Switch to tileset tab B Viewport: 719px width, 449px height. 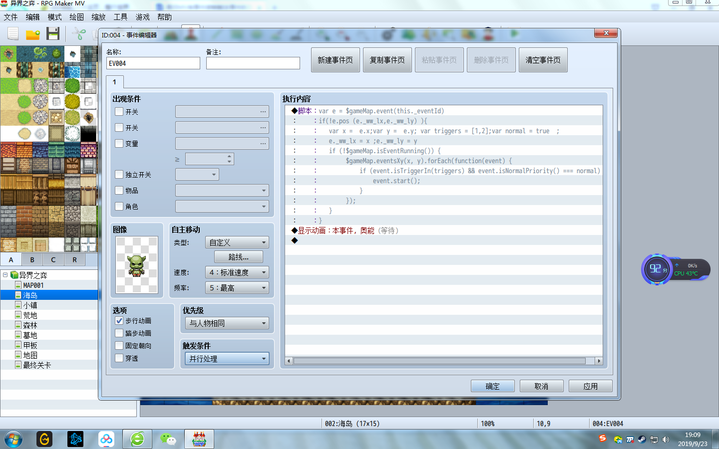[32, 259]
